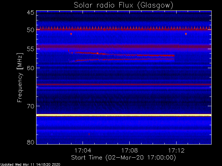
Task: Click the red horizontal band near 64 MHz
Action: (124, 84)
